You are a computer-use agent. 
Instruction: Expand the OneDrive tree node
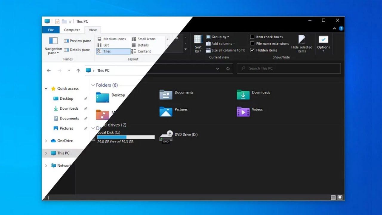click(46, 141)
